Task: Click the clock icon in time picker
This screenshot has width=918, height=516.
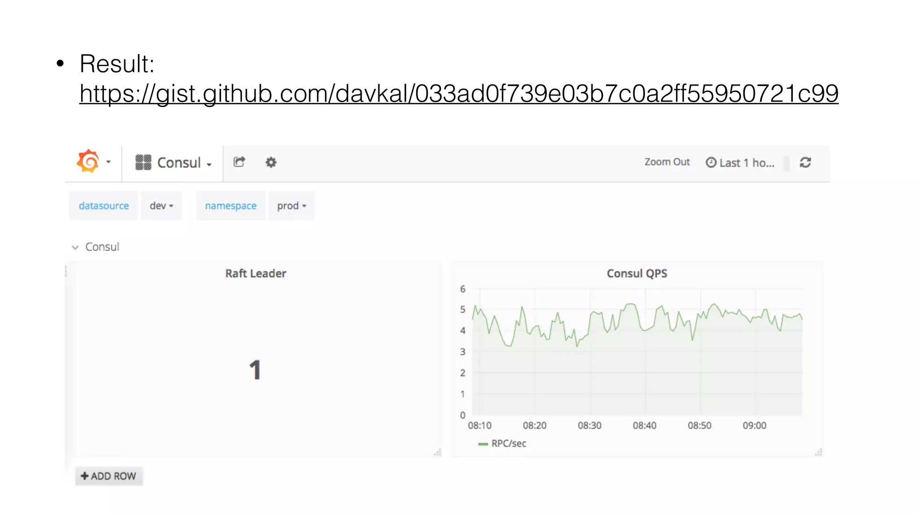Action: [x=711, y=162]
